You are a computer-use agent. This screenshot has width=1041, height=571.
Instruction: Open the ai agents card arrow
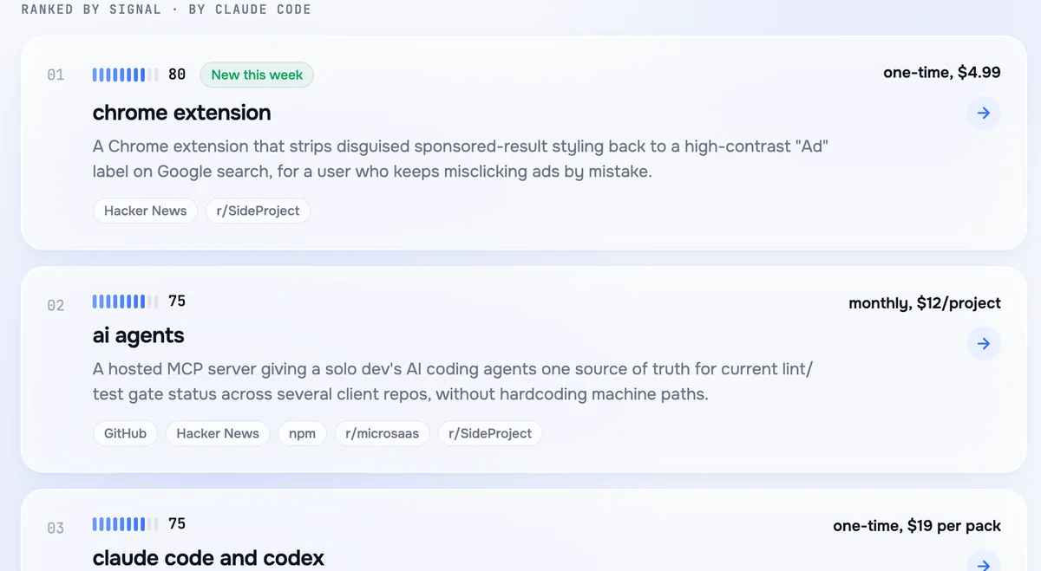984,344
